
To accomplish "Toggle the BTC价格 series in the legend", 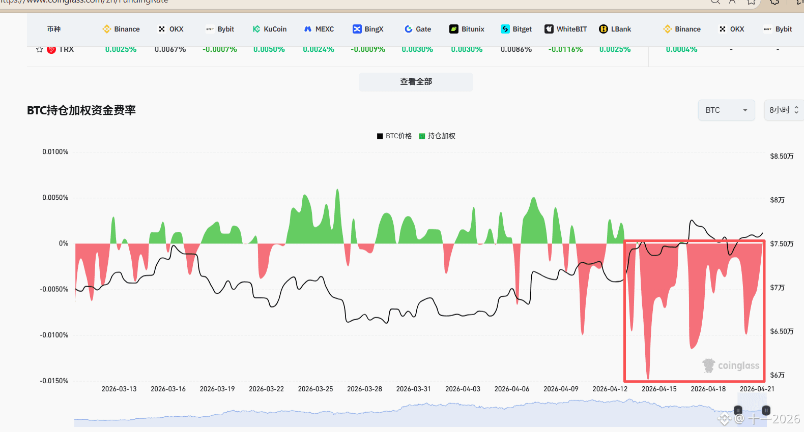I will point(394,136).
